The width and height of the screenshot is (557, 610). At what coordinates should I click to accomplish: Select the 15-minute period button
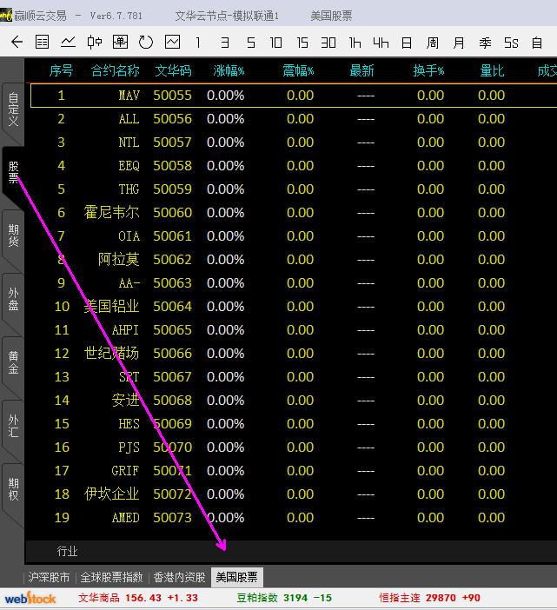tap(302, 42)
